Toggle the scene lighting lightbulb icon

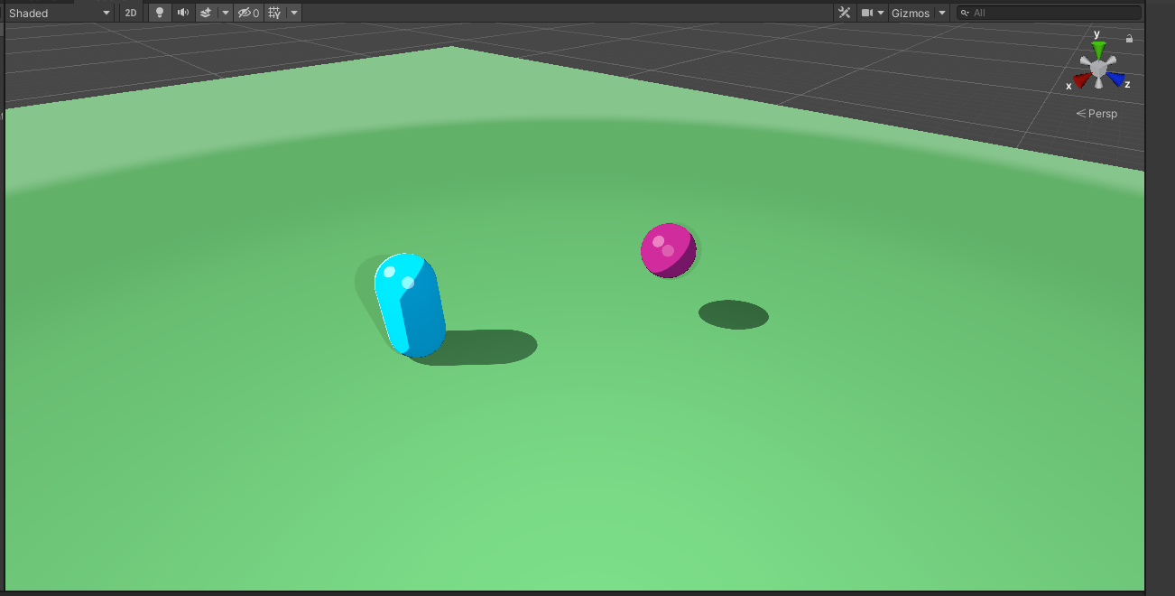(x=159, y=13)
